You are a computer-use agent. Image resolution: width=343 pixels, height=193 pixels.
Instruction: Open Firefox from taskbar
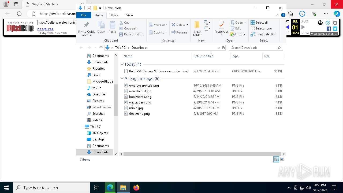[136, 188]
